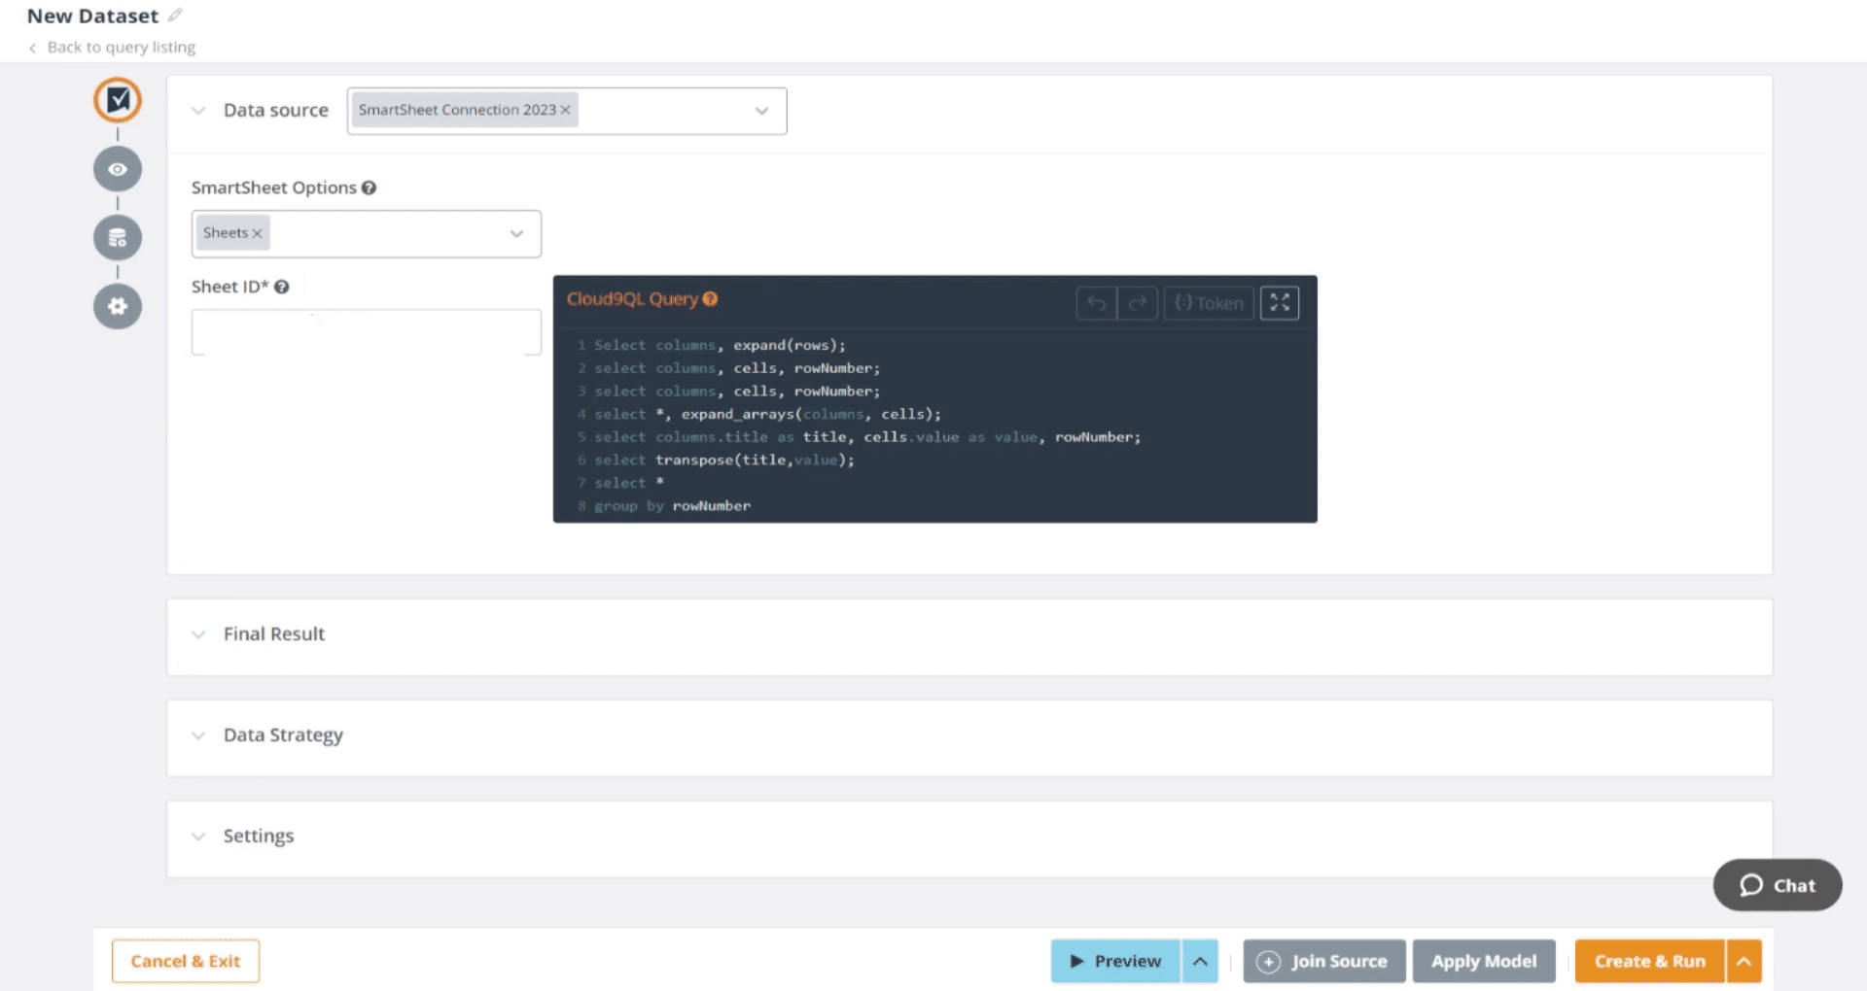The width and height of the screenshot is (1867, 991).
Task: Redo change in Cloud9QL editor
Action: [1138, 303]
